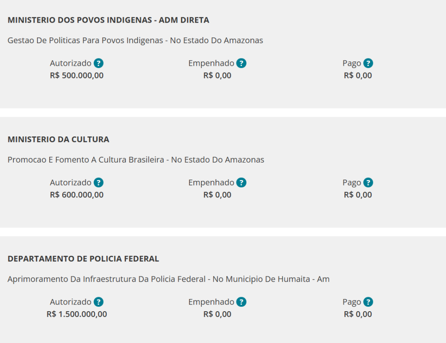Screen dimensions: 446x343
Task: Open Autorizado help icon in Ministerio da Cultura card
Action: point(99,183)
